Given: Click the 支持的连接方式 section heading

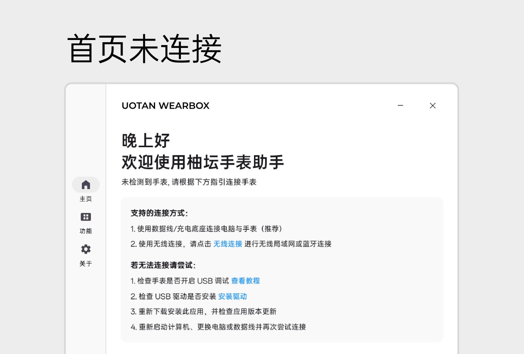Looking at the screenshot, I should (159, 213).
